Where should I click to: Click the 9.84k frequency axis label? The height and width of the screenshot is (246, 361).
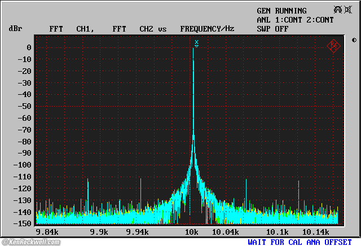pos(46,232)
